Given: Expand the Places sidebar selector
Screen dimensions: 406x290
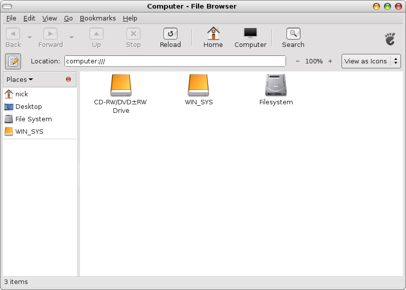Looking at the screenshot, I should [x=19, y=79].
